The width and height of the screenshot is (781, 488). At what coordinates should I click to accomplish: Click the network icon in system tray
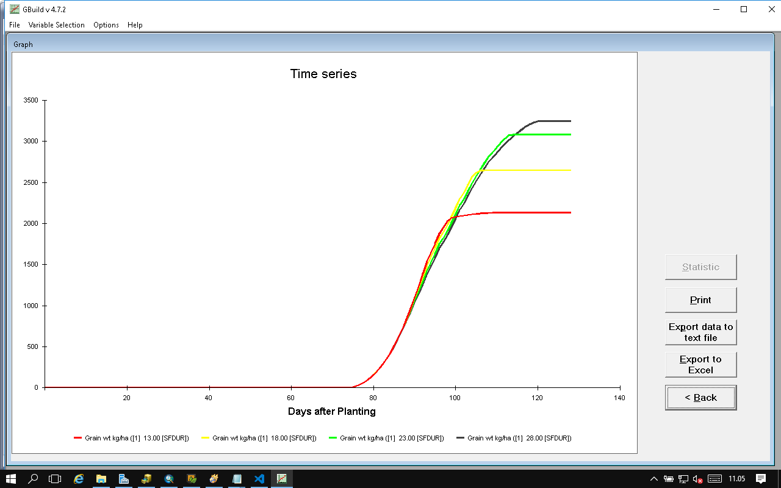pyautogui.click(x=683, y=479)
